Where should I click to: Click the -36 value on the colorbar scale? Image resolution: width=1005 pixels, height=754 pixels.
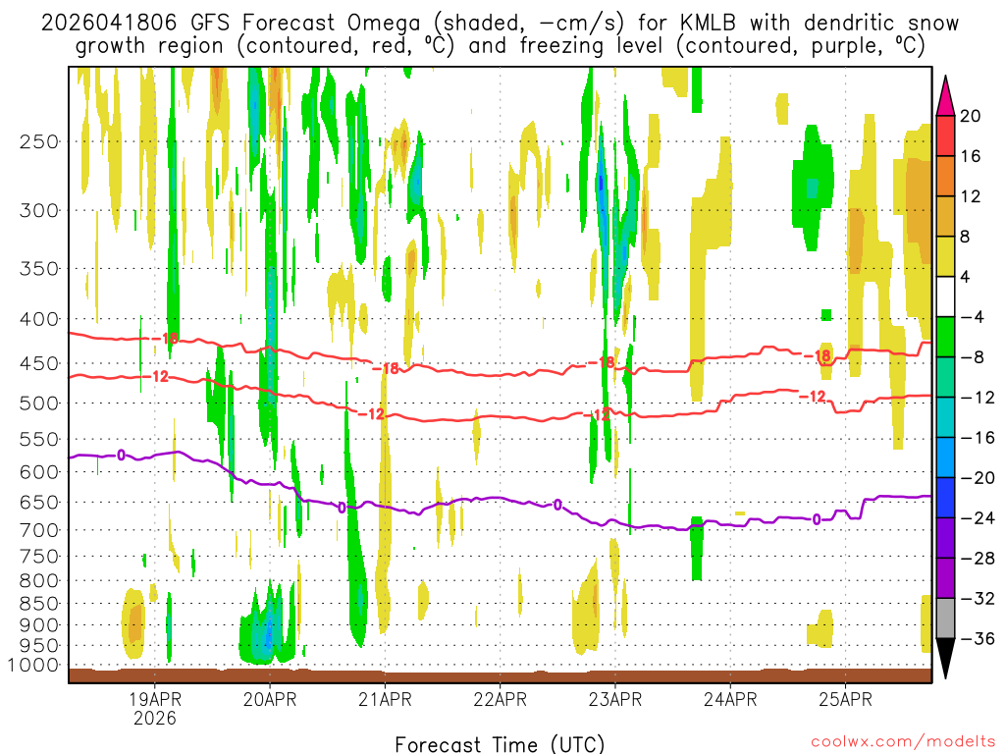point(978,638)
